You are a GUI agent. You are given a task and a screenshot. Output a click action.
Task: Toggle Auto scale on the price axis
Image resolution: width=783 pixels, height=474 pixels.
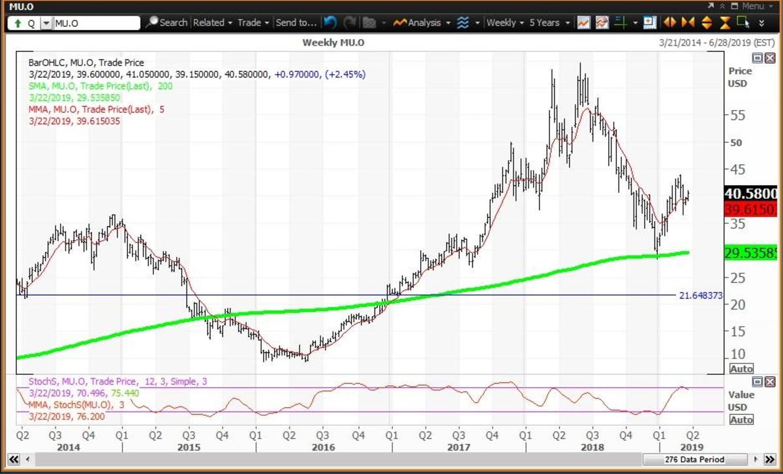click(741, 368)
